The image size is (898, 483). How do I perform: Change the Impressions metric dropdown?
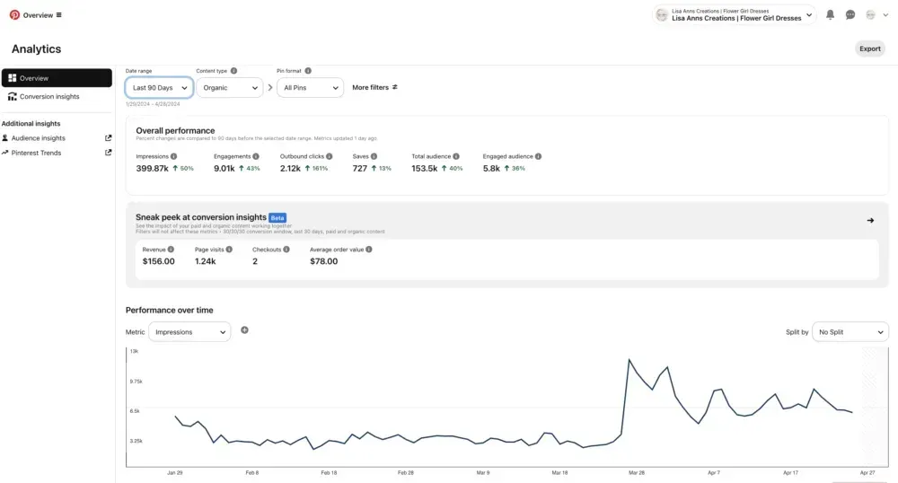pyautogui.click(x=189, y=332)
